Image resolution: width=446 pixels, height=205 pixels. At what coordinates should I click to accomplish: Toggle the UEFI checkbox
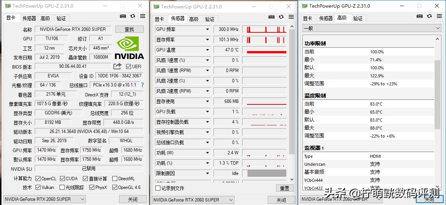tap(128, 66)
